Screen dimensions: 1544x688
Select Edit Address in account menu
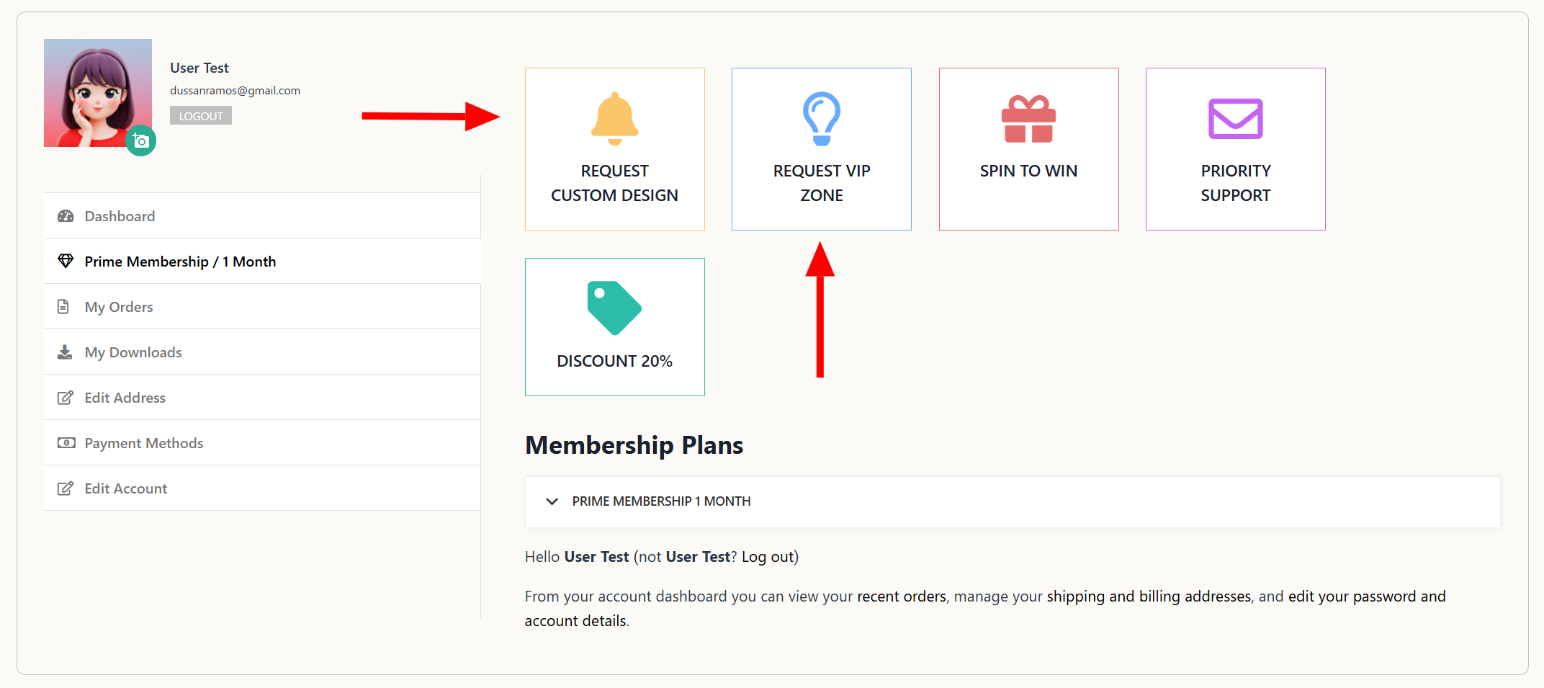[x=125, y=398]
